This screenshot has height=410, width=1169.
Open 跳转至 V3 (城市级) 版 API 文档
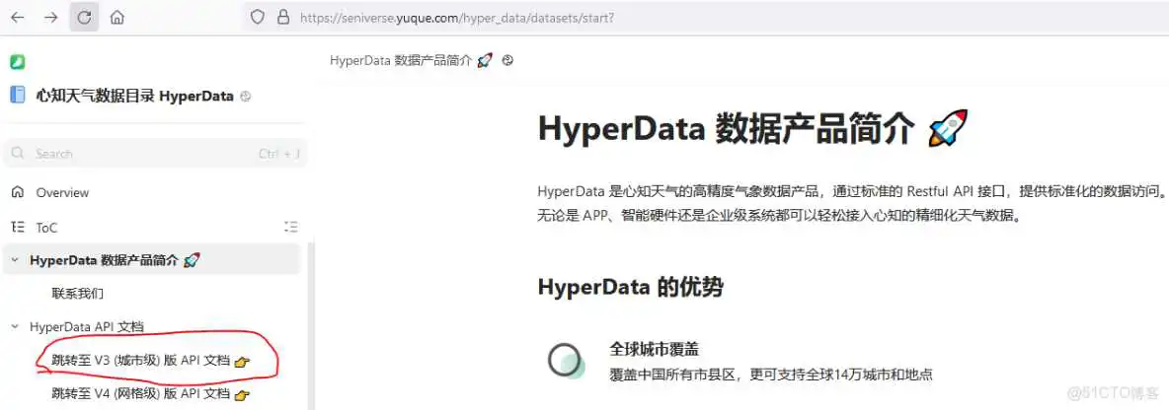pyautogui.click(x=140, y=361)
